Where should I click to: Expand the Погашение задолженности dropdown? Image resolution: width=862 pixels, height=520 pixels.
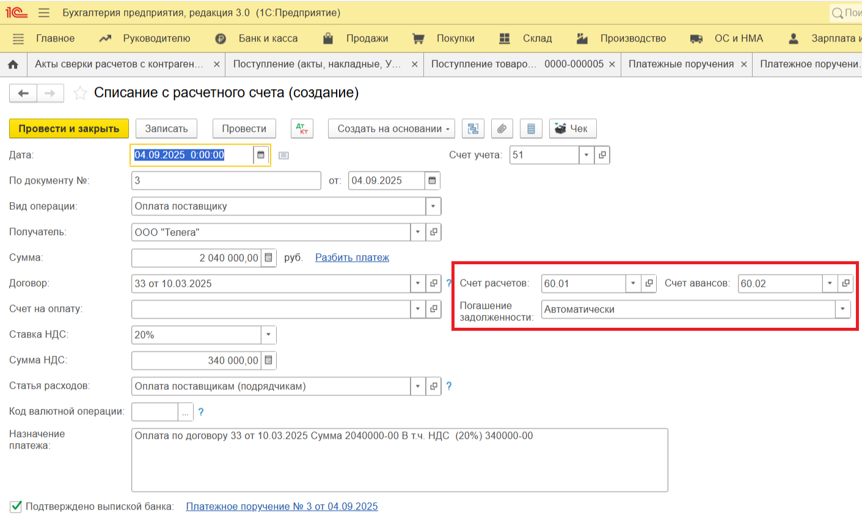pos(842,309)
